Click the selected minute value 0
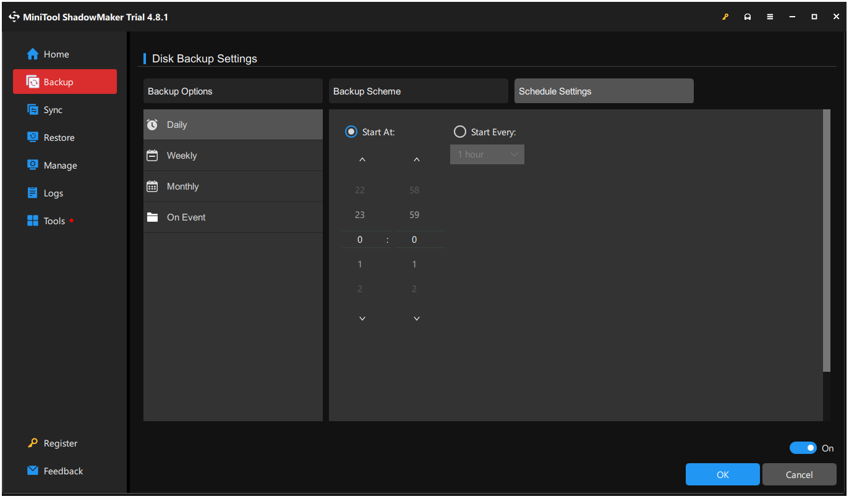The height and width of the screenshot is (499, 849). [414, 240]
